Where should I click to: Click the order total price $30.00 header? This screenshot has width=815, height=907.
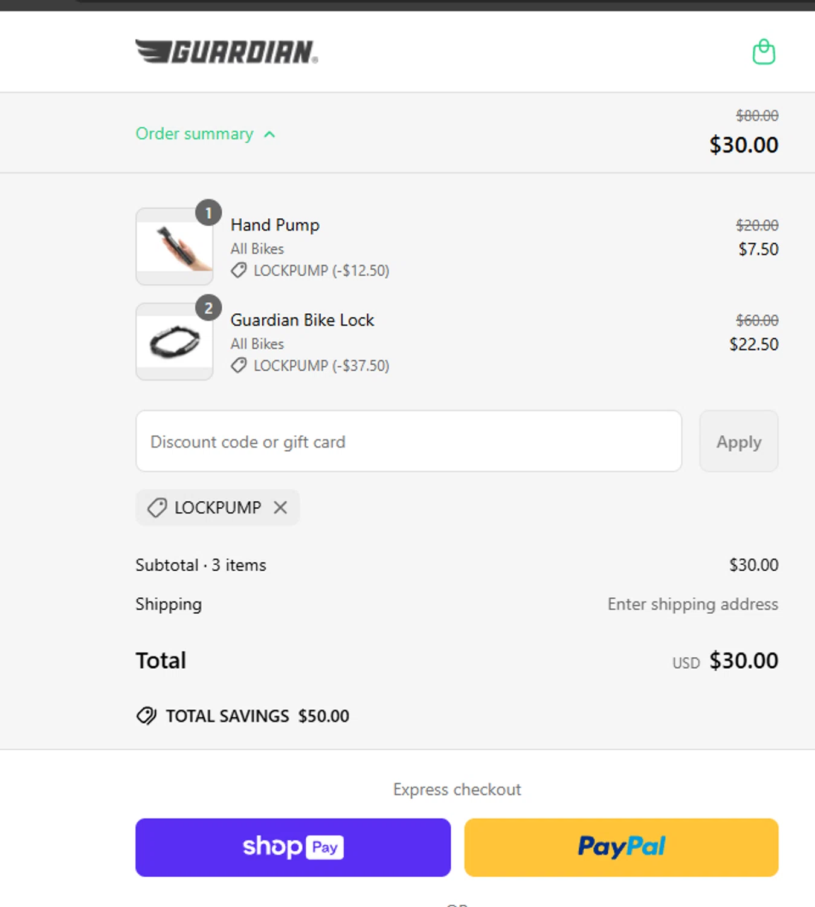tap(744, 145)
